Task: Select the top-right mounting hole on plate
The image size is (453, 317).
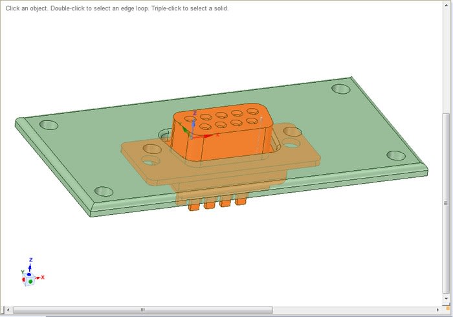Action: (341, 89)
